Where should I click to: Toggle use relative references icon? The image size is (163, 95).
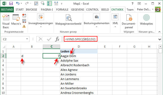click(x=24, y=21)
